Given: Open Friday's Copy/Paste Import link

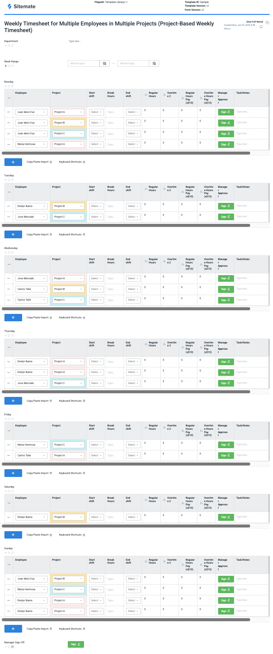Looking at the screenshot, I should 38,473.
